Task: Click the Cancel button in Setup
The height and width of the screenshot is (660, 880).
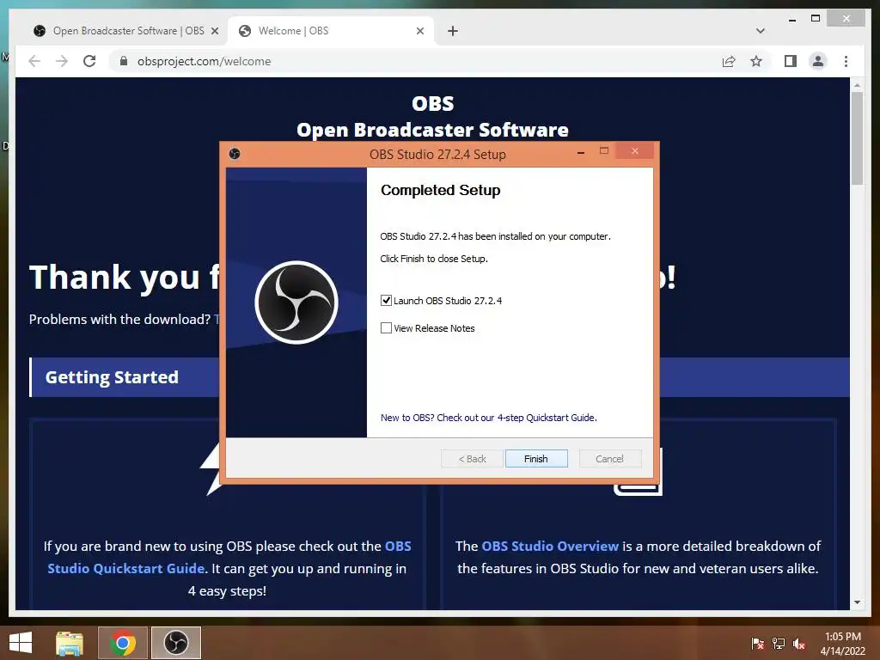Action: [x=609, y=459]
